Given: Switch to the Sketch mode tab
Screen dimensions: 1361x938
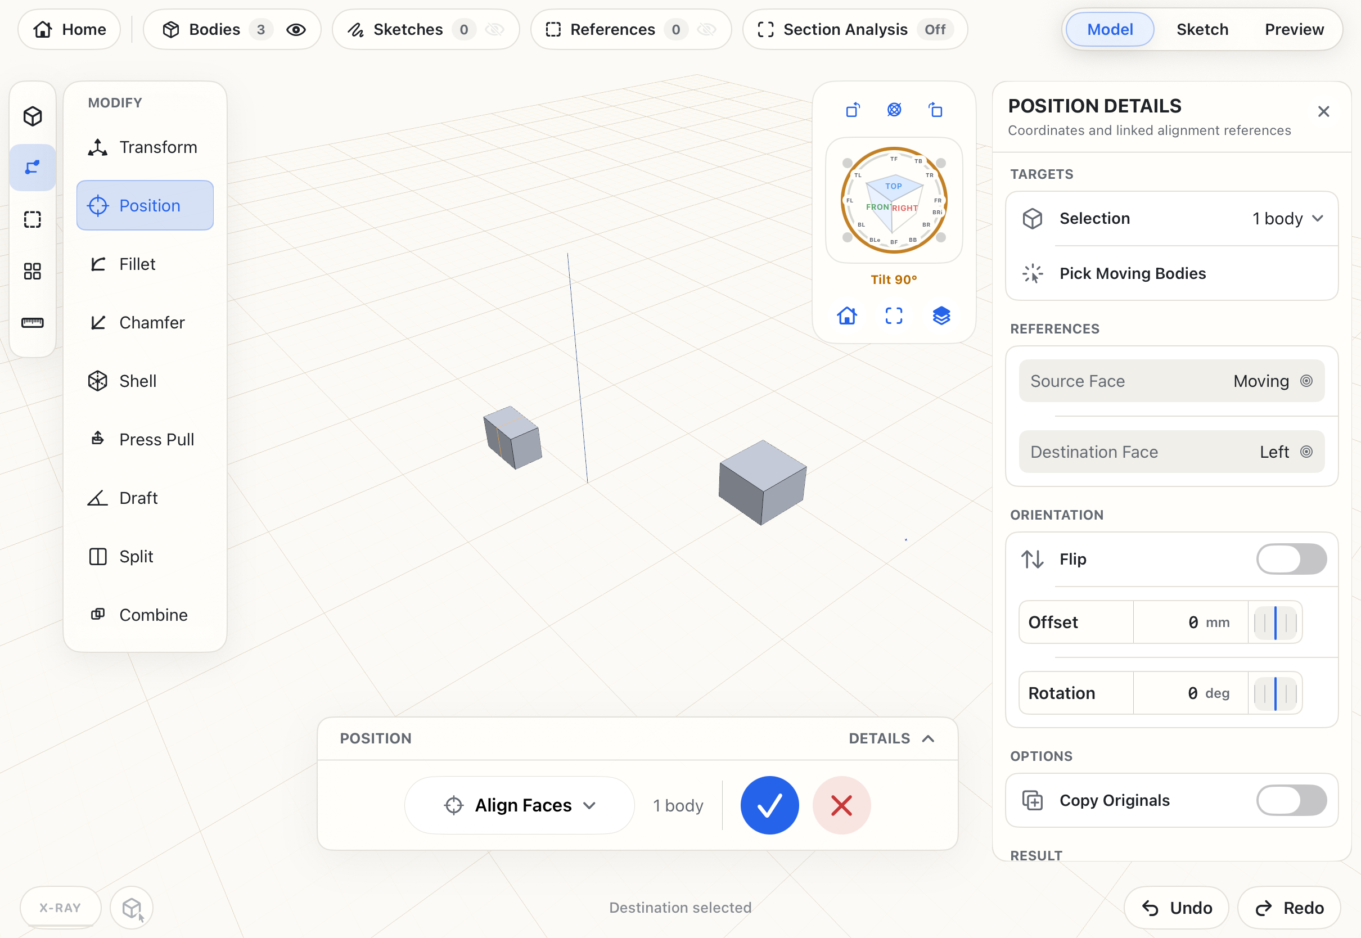Looking at the screenshot, I should coord(1202,29).
